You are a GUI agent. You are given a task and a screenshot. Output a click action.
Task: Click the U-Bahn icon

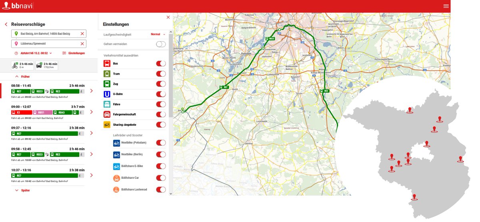tap(107, 94)
